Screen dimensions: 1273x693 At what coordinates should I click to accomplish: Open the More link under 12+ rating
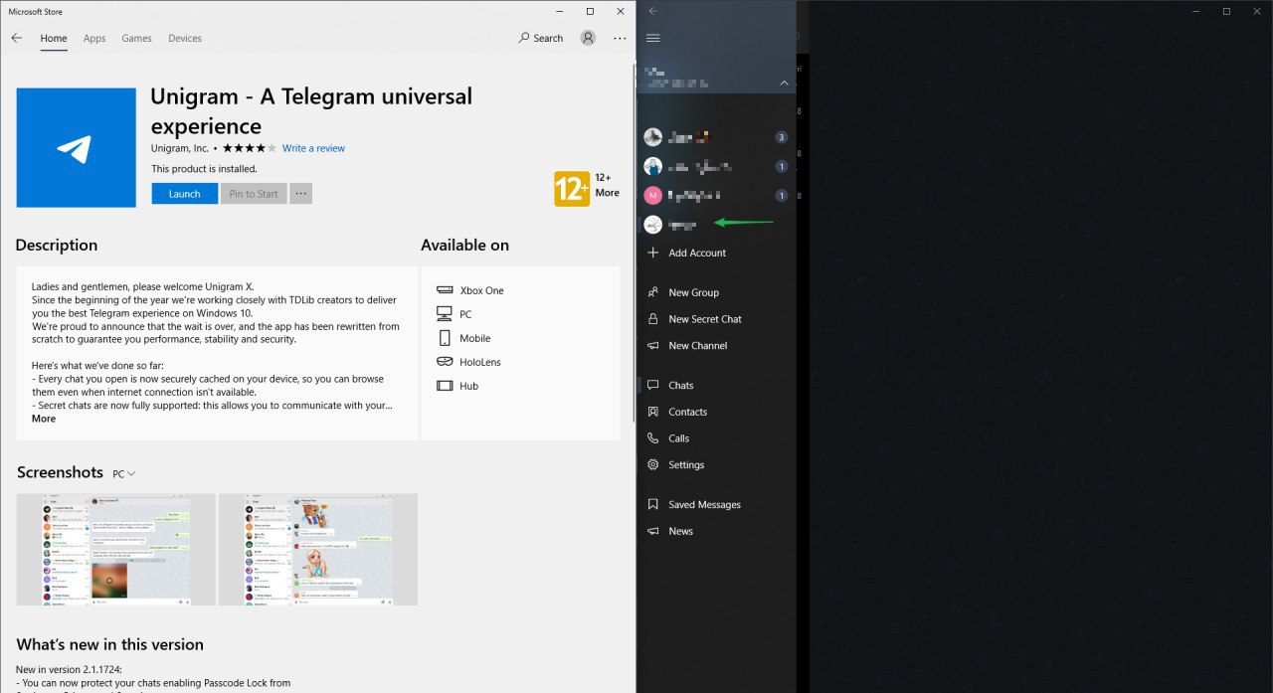(608, 193)
